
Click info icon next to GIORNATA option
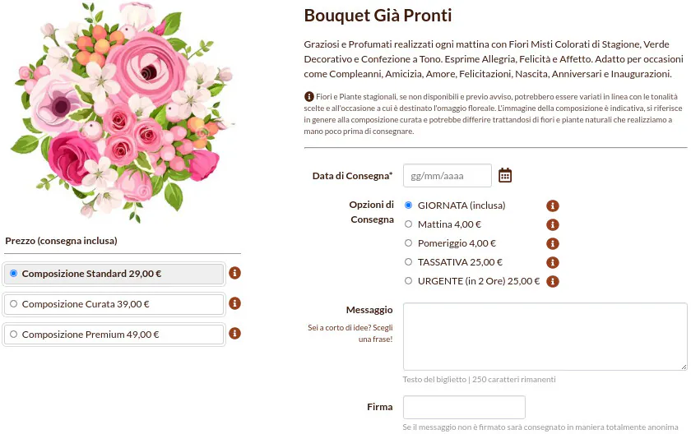pyautogui.click(x=553, y=205)
